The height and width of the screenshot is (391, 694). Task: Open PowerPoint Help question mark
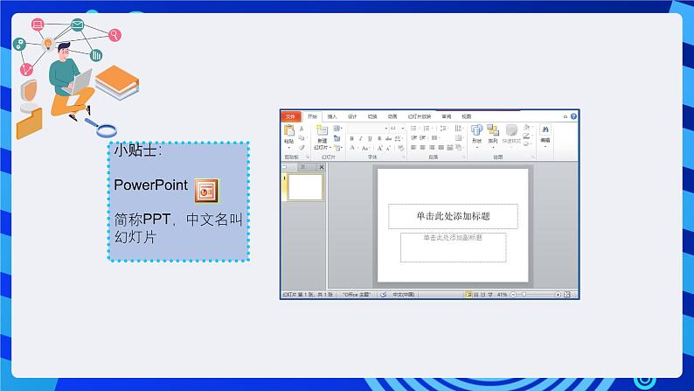coord(573,116)
